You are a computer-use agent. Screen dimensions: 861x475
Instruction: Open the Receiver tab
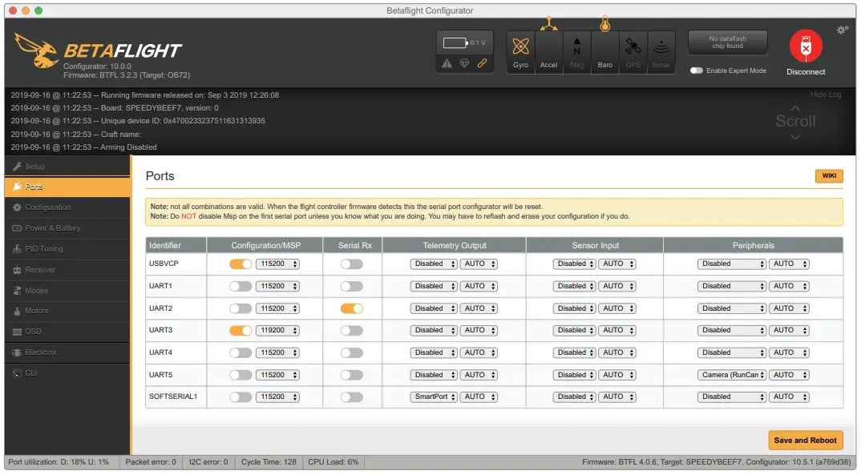(x=67, y=270)
